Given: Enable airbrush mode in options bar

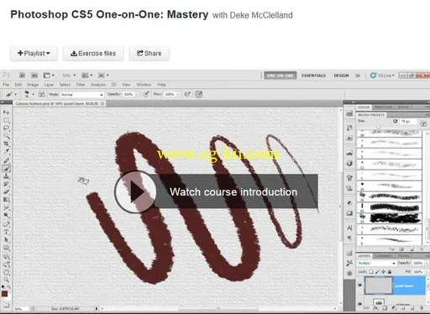Looking at the screenshot, I should click(x=187, y=94).
